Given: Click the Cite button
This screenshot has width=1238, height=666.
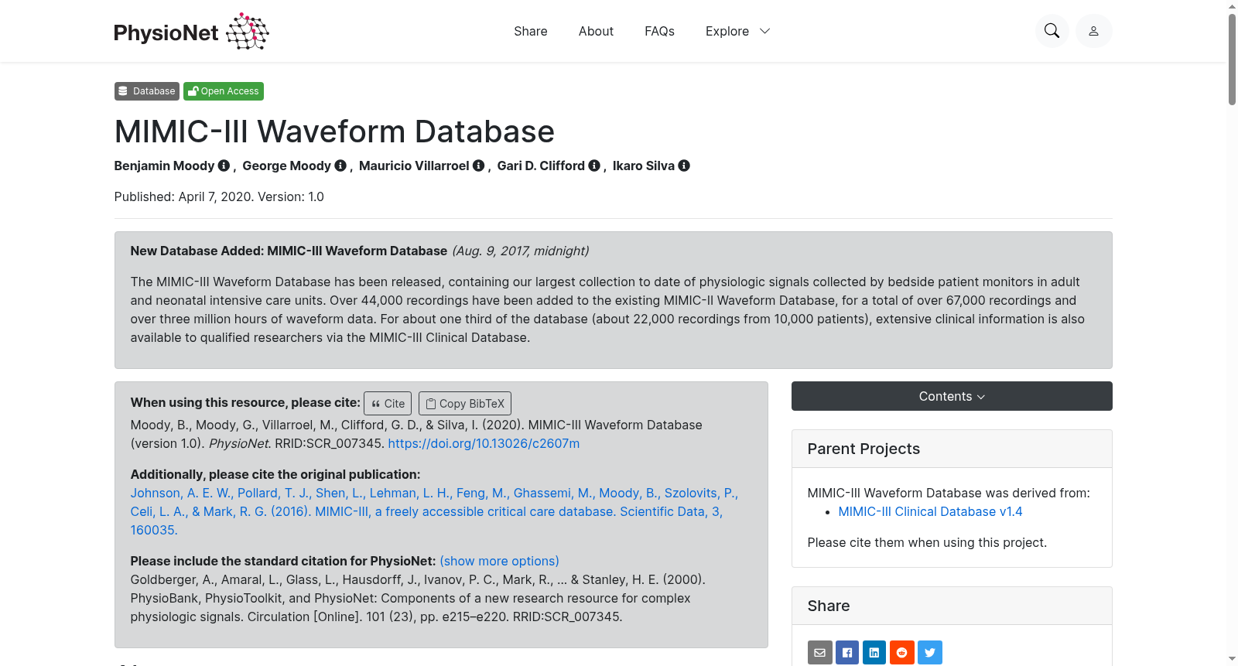Looking at the screenshot, I should [x=388, y=404].
